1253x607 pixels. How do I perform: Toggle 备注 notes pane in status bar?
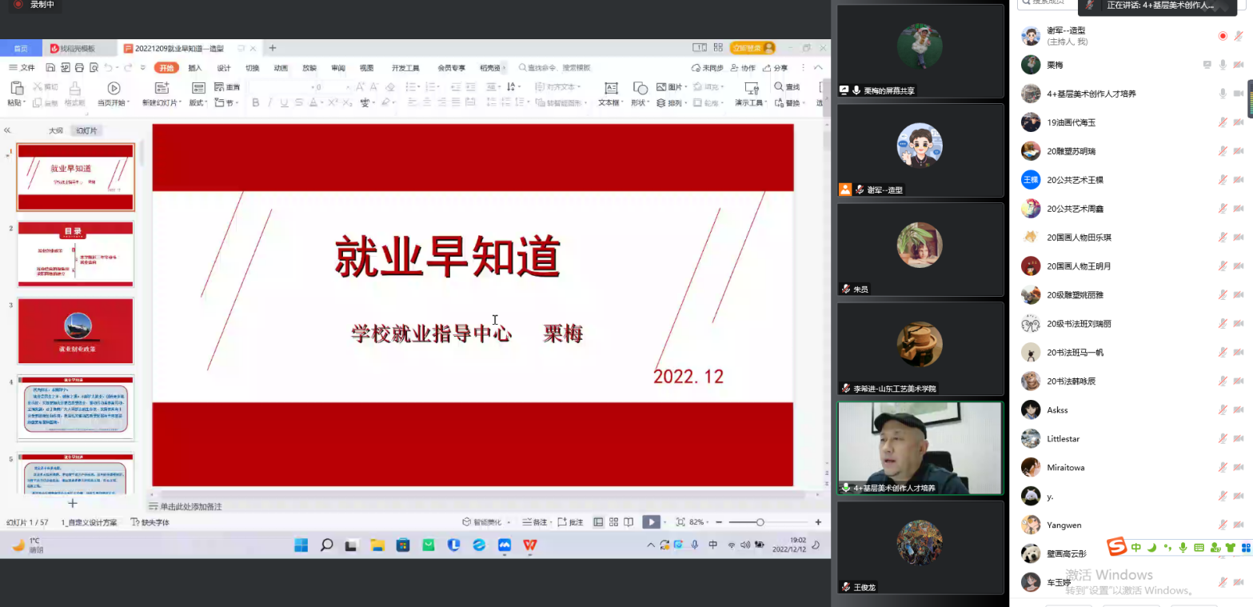click(535, 522)
